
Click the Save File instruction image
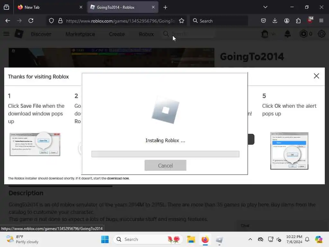point(35,144)
